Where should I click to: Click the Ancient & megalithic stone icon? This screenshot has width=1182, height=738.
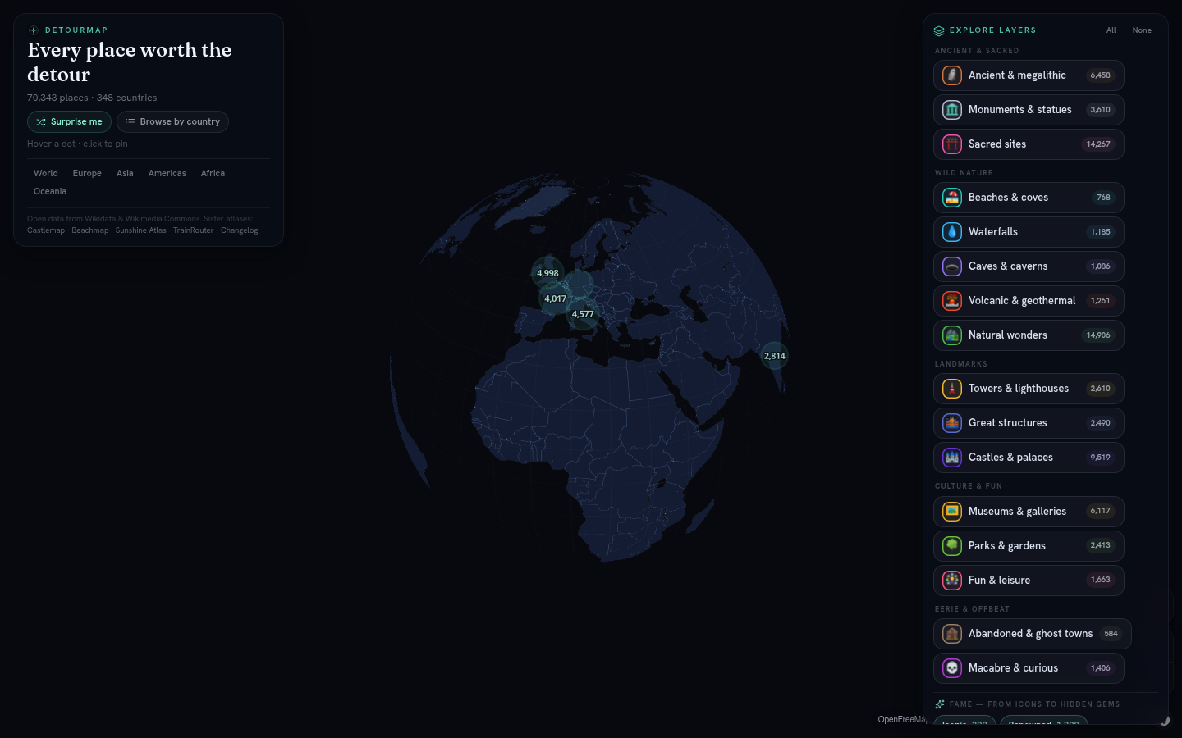coord(952,75)
